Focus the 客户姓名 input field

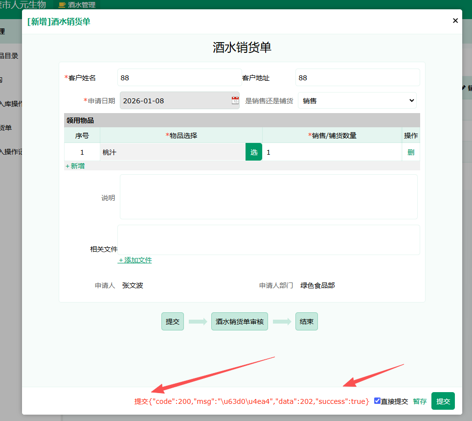click(180, 78)
